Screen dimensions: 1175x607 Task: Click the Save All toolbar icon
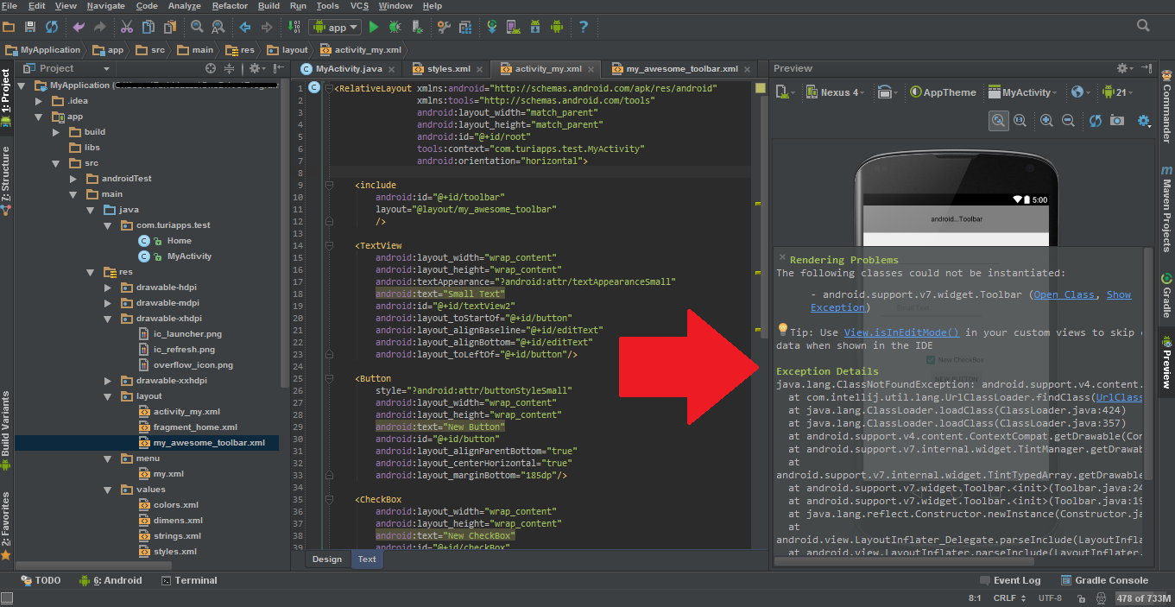pyautogui.click(x=30, y=28)
